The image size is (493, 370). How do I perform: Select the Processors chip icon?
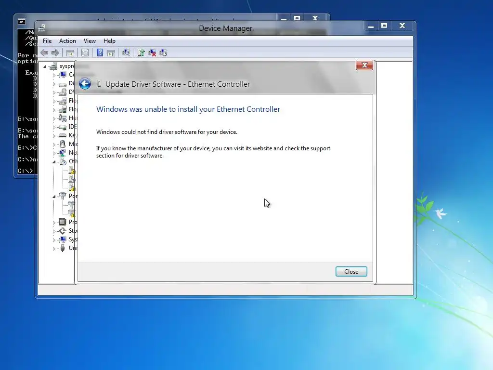tap(63, 222)
